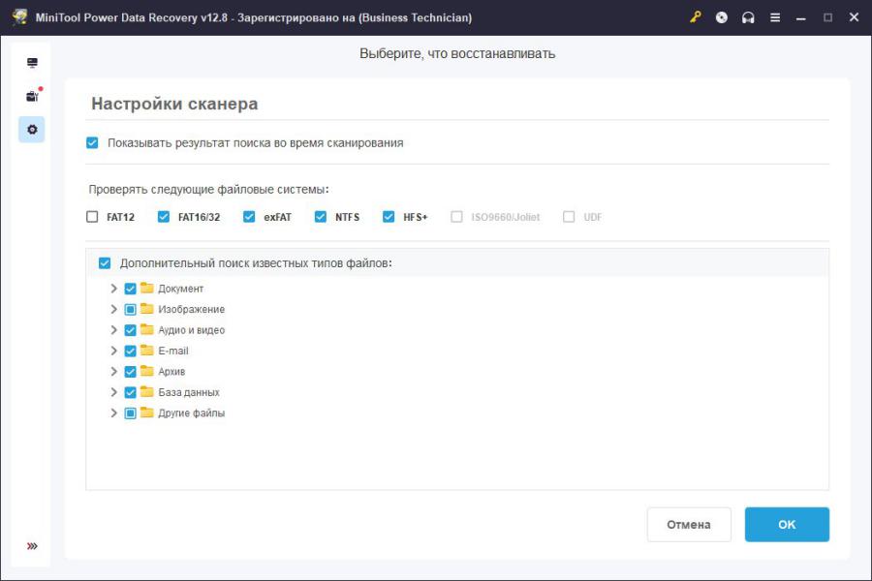Click the key registration icon in title bar
Viewport: 872px width, 581px height.
click(x=696, y=17)
